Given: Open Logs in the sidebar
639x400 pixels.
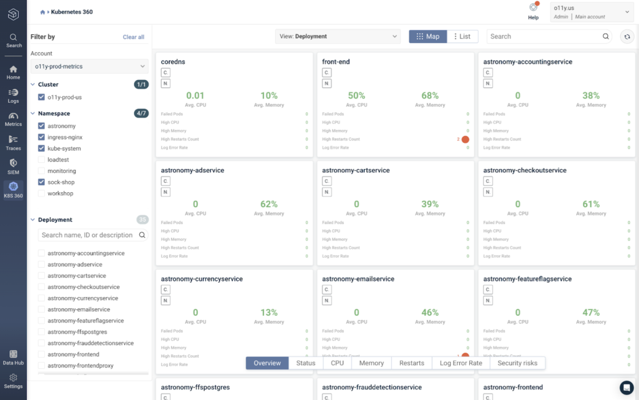Looking at the screenshot, I should pos(13,95).
